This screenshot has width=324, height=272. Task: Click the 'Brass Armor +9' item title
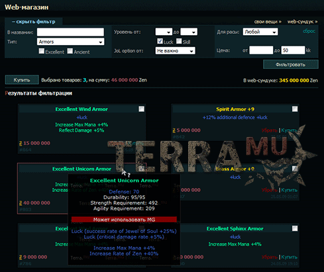coord(235,169)
